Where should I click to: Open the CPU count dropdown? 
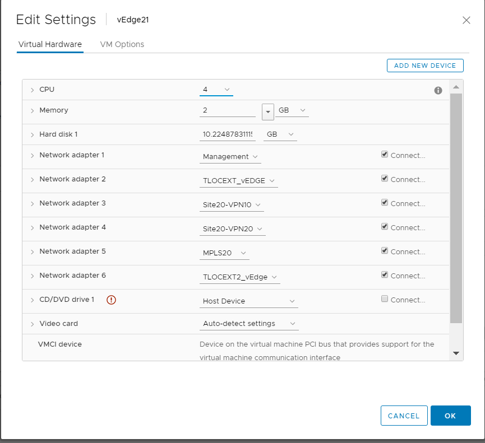click(x=216, y=90)
